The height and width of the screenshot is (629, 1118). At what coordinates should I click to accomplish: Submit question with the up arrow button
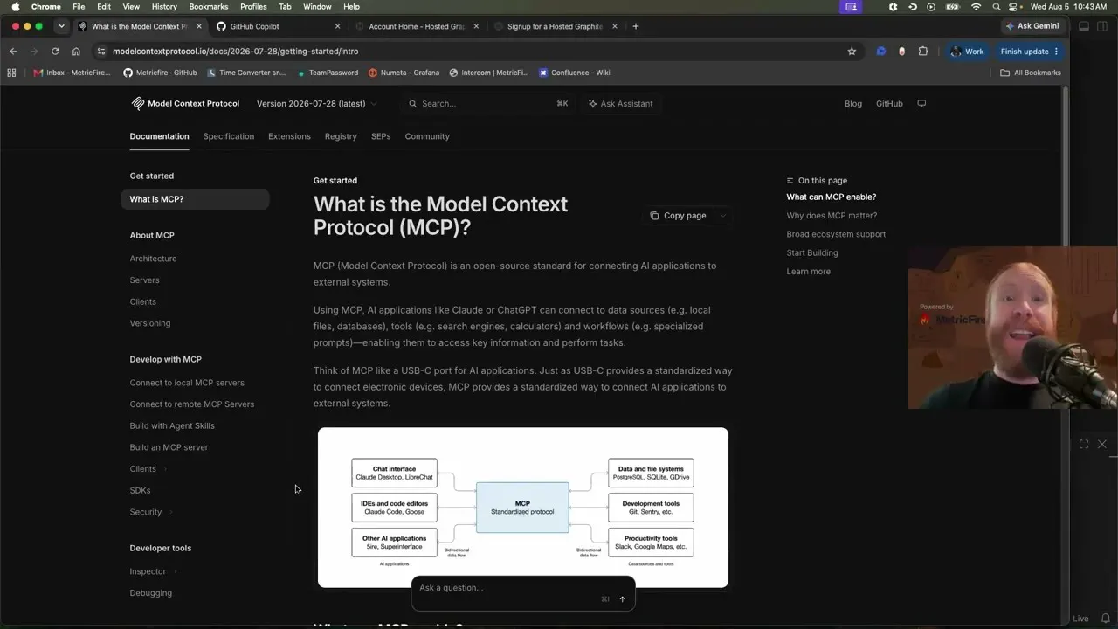[x=622, y=599]
